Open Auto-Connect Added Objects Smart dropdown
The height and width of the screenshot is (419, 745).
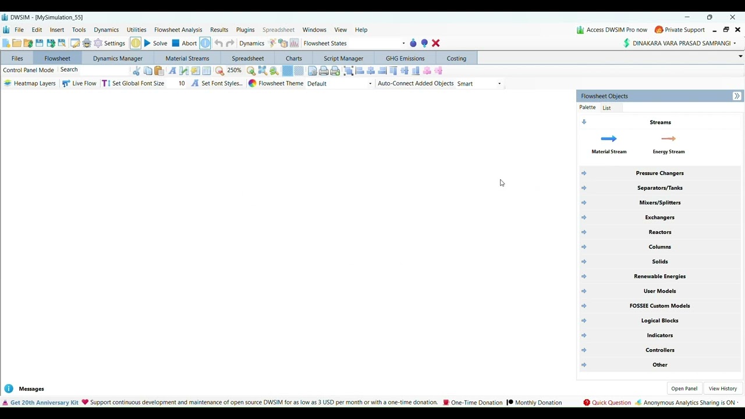click(499, 83)
